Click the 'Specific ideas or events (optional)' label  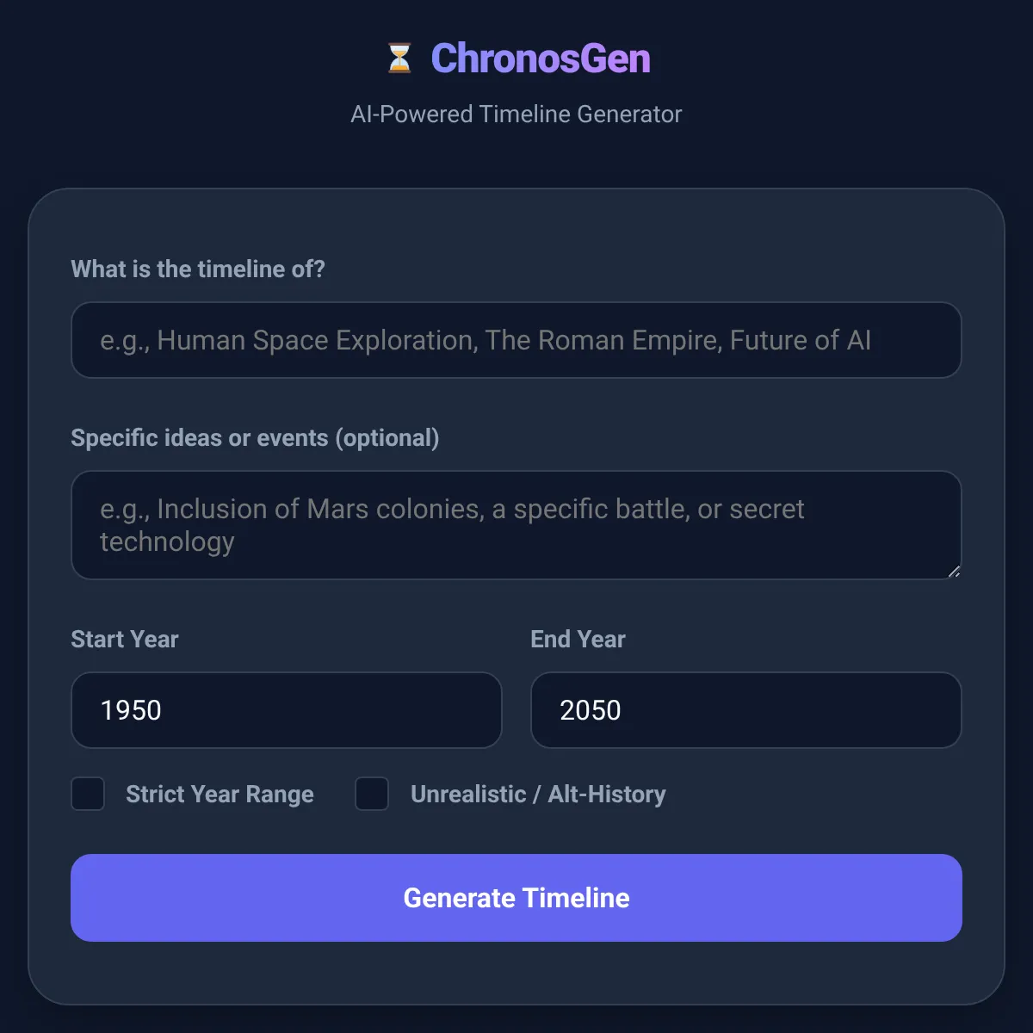tap(255, 438)
